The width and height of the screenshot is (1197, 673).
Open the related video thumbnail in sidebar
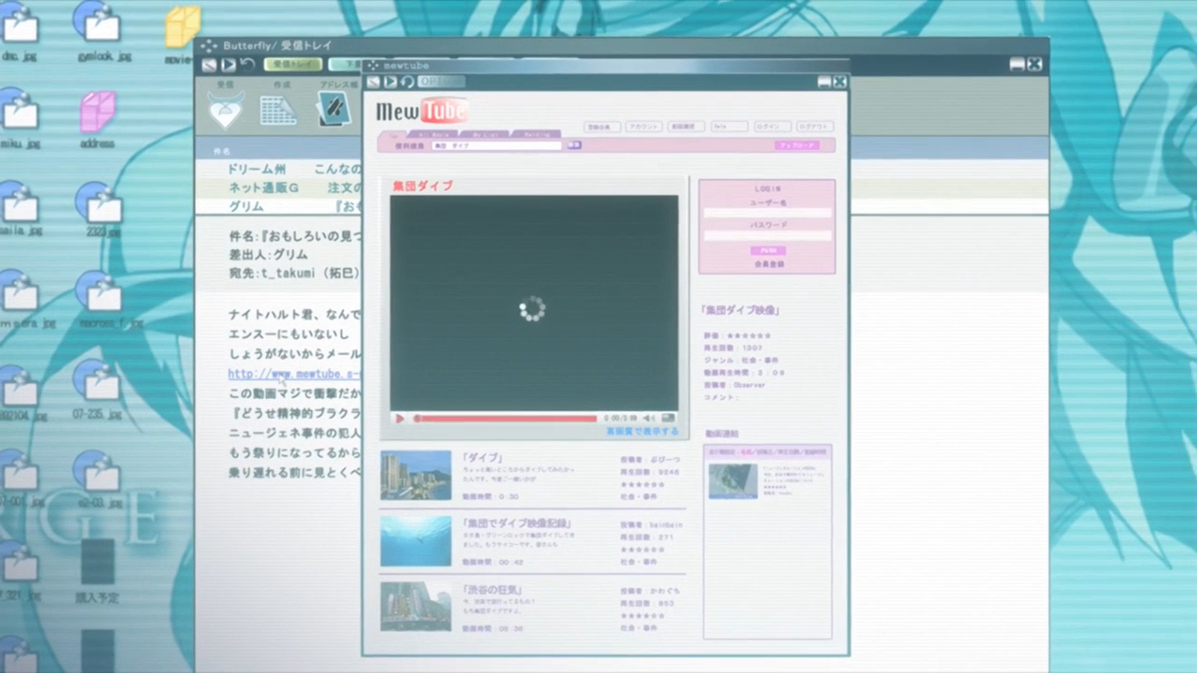click(733, 481)
